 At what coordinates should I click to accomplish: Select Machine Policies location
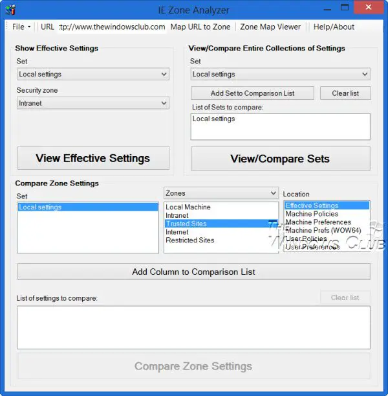327,214
